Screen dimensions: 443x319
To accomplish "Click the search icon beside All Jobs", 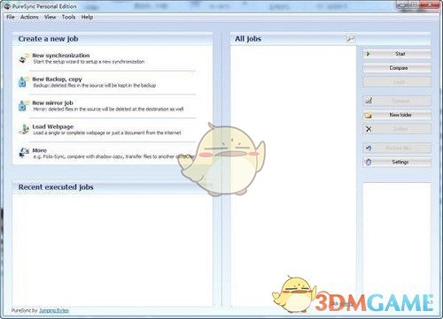I will coord(350,38).
